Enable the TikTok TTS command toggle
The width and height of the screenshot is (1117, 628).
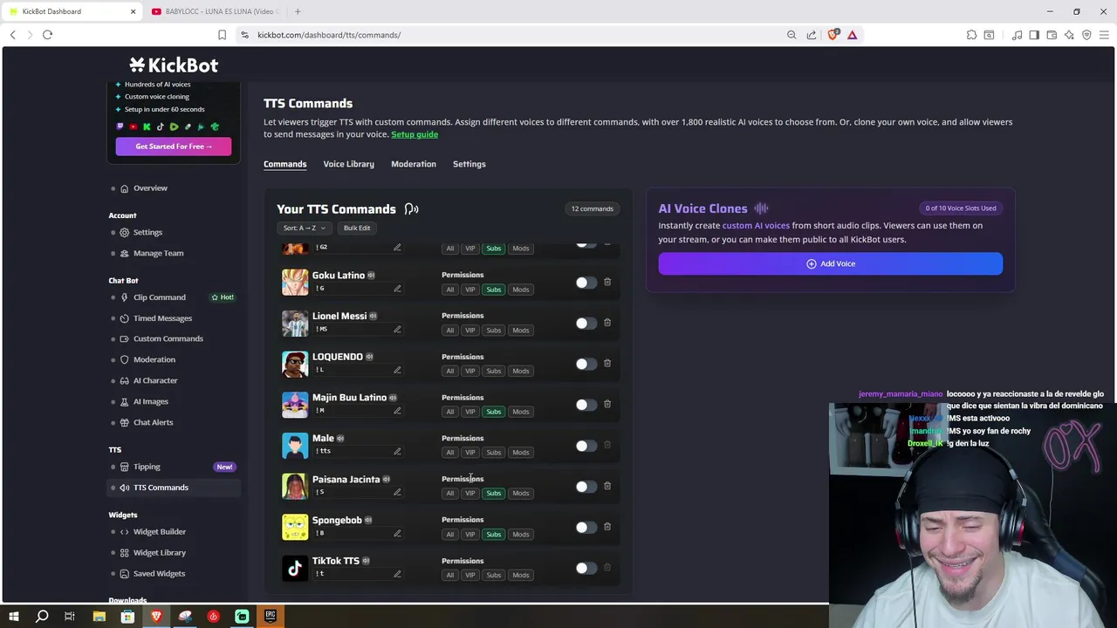(586, 568)
